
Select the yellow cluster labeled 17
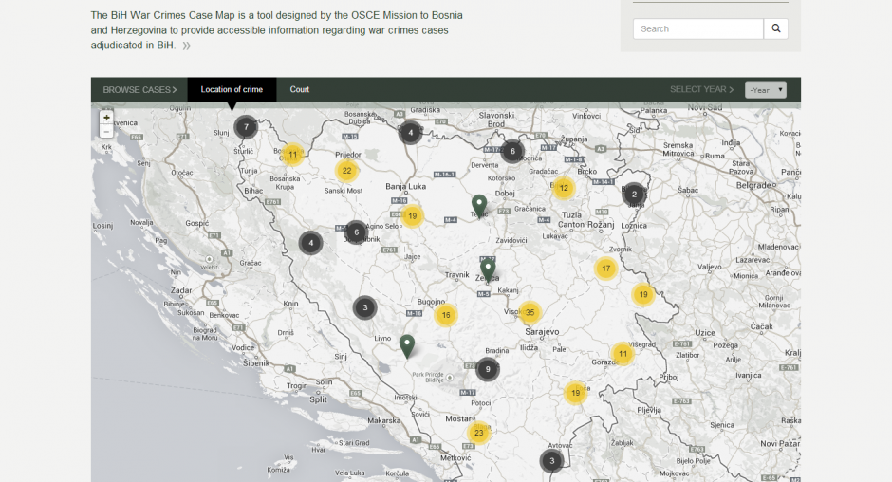coord(605,269)
